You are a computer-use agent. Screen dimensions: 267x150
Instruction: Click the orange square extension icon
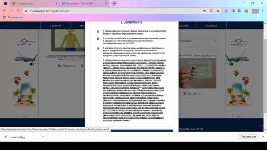[233, 11]
